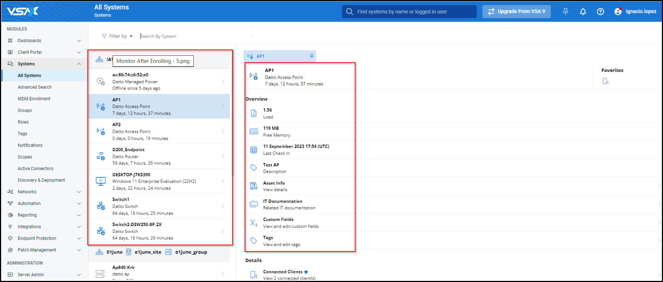The width and height of the screenshot is (663, 282).
Task: Click the Favorites device icon
Action: 606,81
